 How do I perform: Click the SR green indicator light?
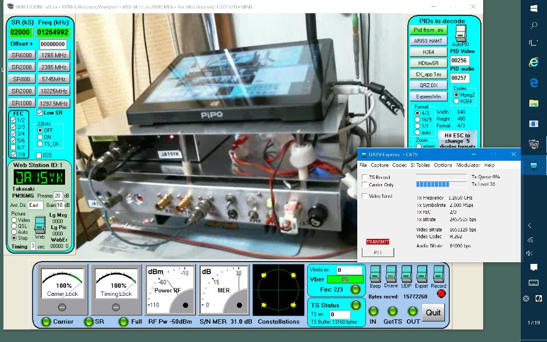click(89, 321)
